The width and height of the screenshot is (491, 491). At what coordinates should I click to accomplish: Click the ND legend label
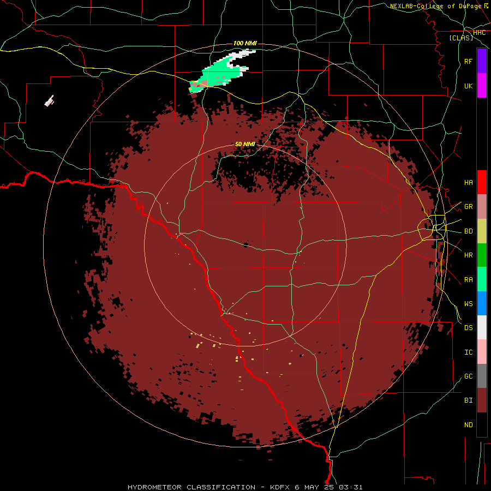click(468, 424)
